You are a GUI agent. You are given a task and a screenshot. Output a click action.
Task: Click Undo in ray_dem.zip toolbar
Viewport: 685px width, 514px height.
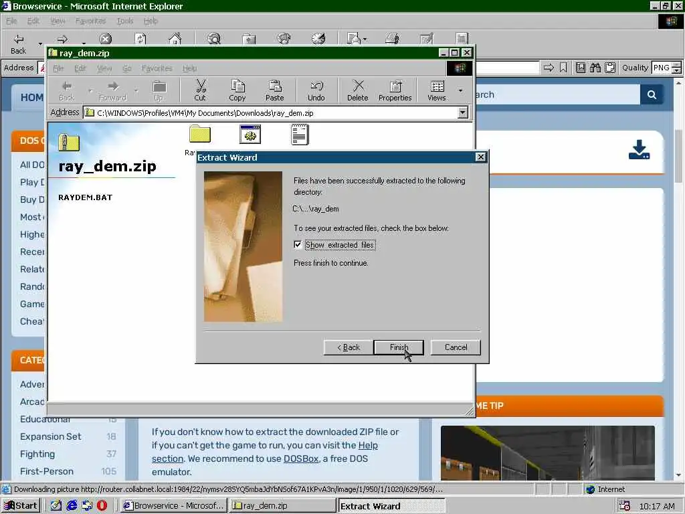[x=316, y=90]
